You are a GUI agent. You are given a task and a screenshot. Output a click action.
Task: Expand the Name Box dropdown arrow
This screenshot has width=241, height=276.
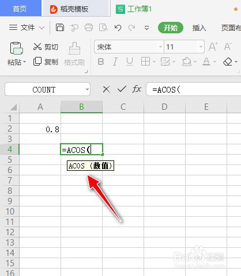87,89
